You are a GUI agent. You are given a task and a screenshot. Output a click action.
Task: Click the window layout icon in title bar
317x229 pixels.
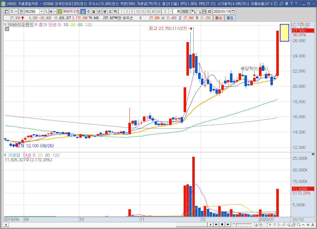point(276,4)
